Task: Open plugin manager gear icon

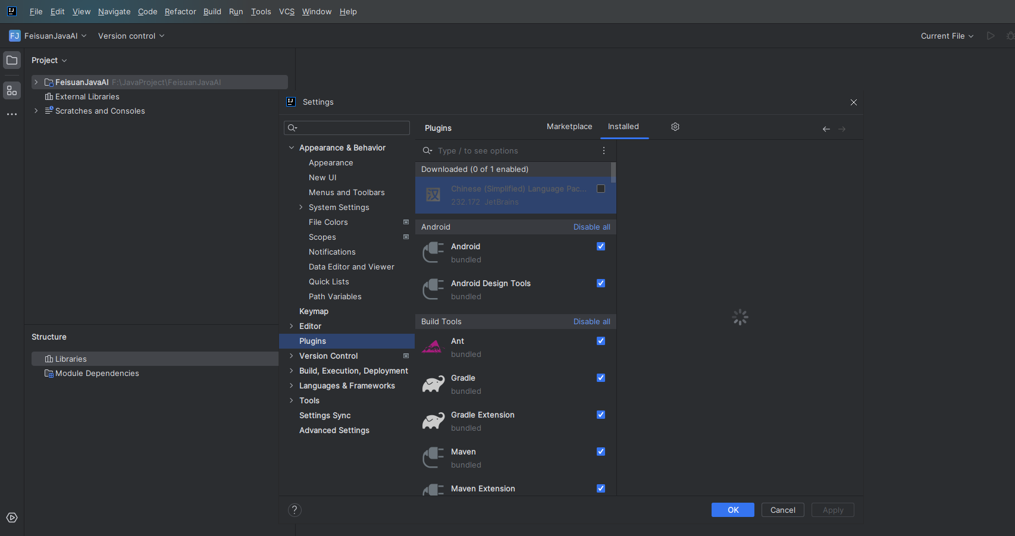Action: coord(675,127)
